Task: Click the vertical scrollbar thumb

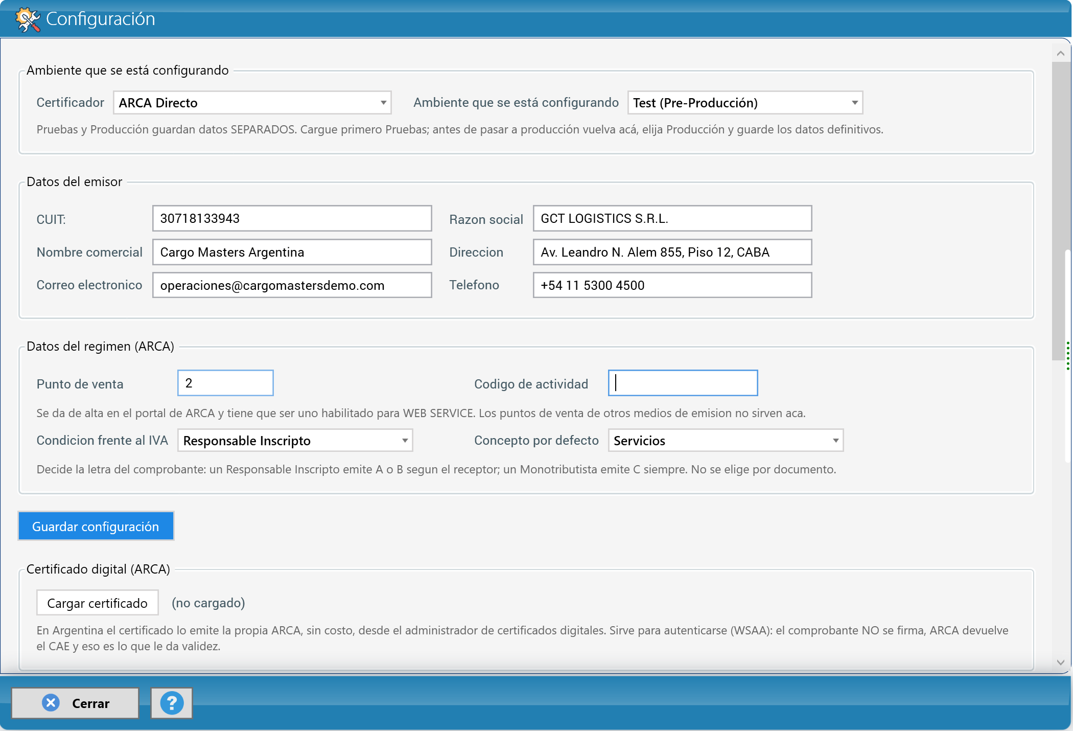Action: pyautogui.click(x=1060, y=211)
